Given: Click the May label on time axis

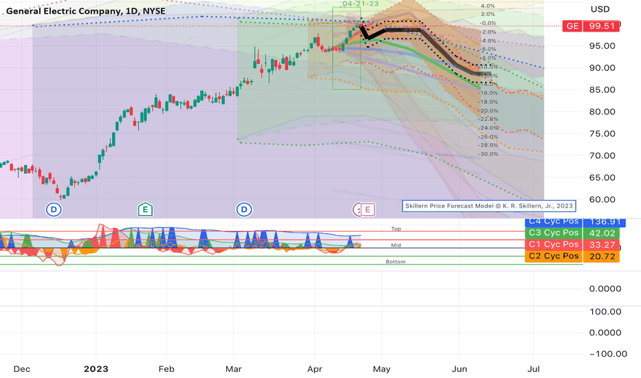Looking at the screenshot, I should click(382, 369).
